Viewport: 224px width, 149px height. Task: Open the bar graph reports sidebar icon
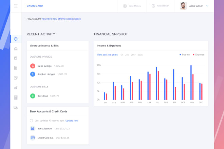coord(16,88)
